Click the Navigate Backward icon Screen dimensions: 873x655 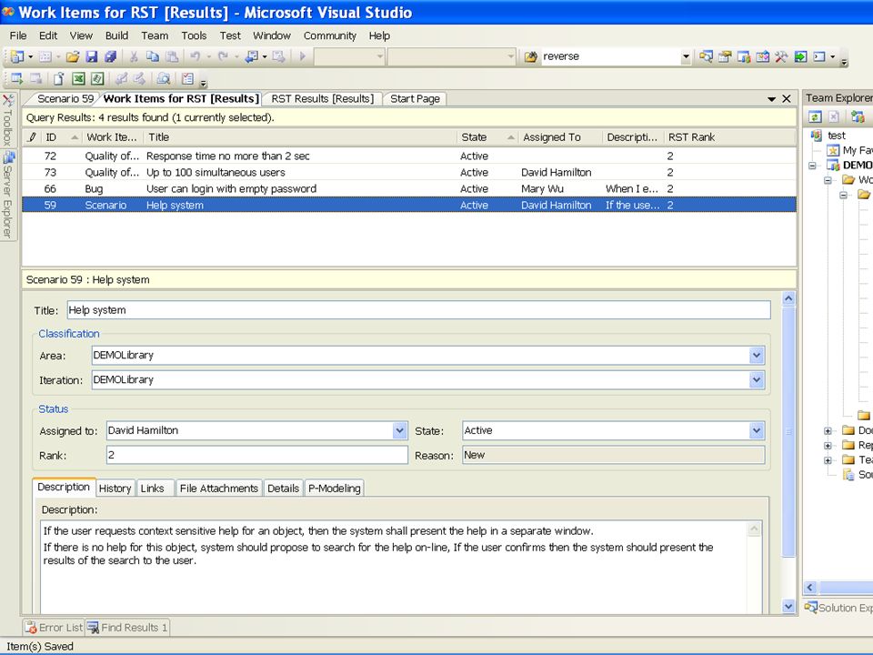251,56
